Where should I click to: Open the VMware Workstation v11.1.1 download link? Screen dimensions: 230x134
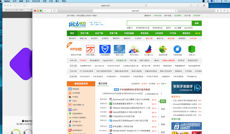(x=131, y=108)
